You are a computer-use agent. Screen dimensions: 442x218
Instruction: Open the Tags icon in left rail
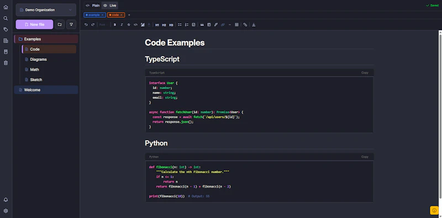coord(6,29)
